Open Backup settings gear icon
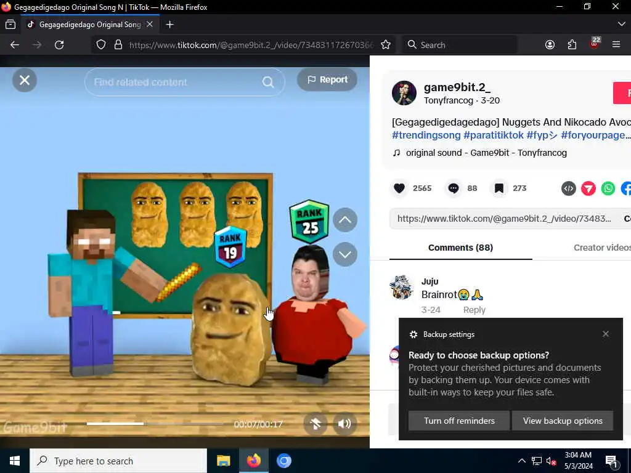 413,334
